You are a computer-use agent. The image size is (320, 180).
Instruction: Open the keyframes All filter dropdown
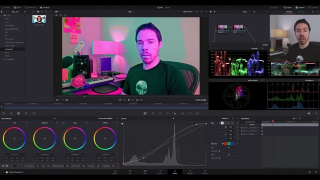point(294,118)
